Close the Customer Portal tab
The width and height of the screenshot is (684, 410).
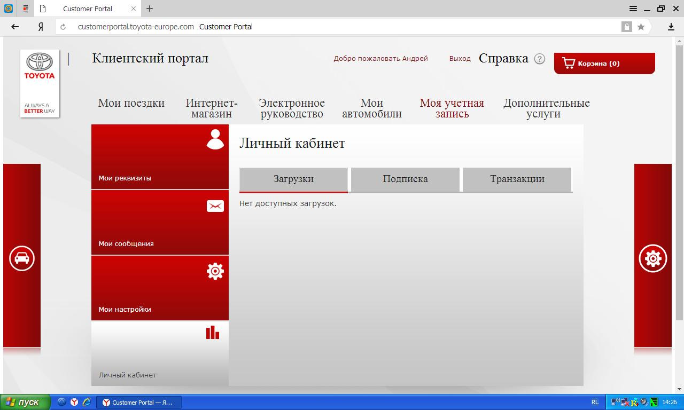click(x=134, y=9)
